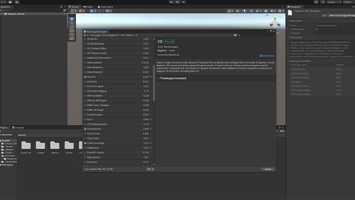The width and height of the screenshot is (355, 200).
Task: Switch to the Game tab
Action: 88,7
